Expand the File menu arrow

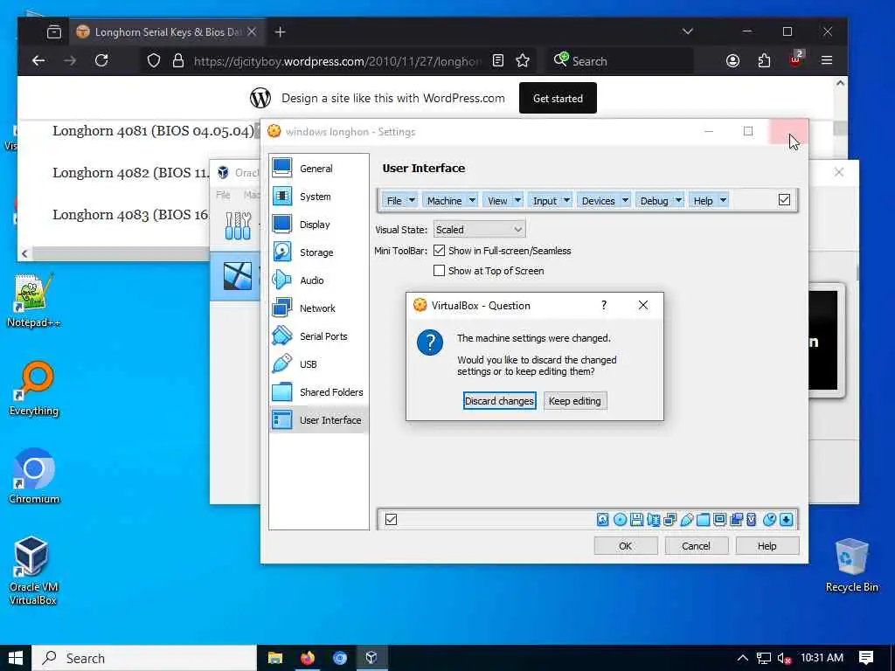[413, 200]
